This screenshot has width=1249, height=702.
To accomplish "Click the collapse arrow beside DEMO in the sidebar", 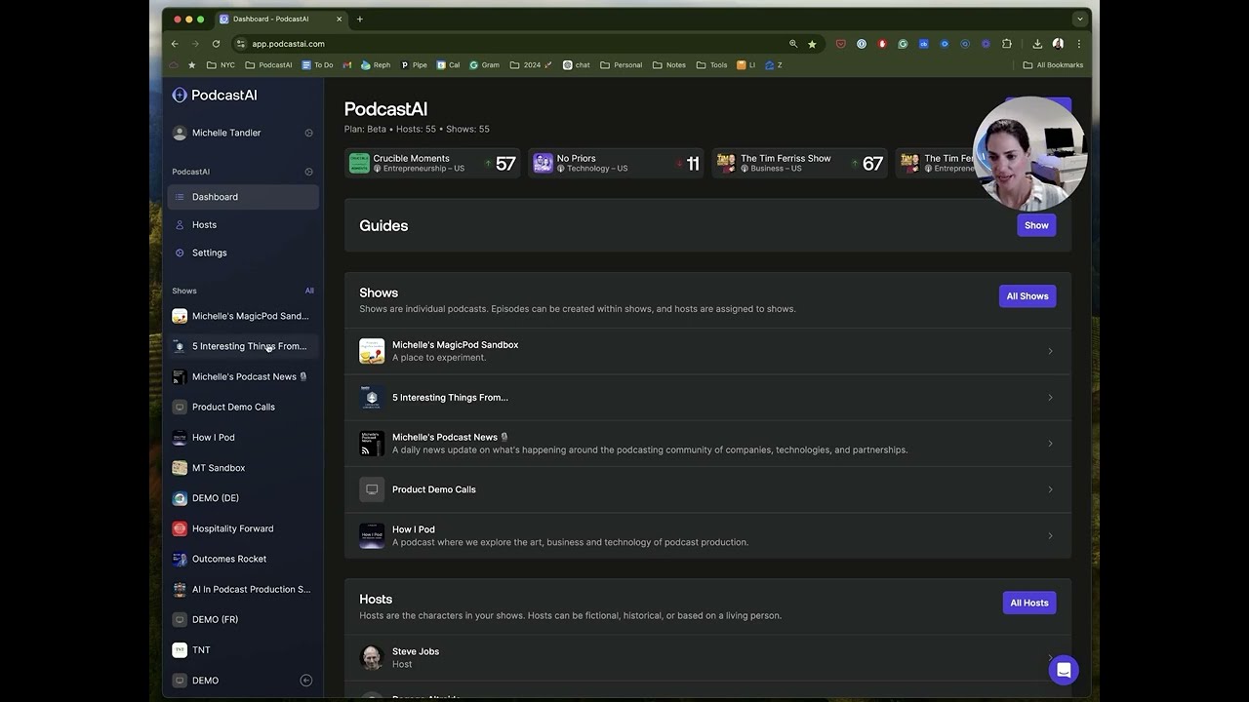I will (305, 680).
